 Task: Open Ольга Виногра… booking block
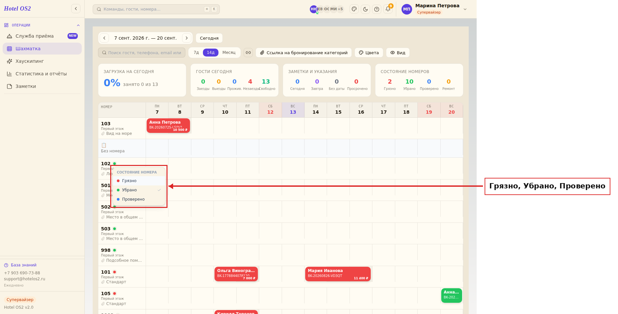coord(236,274)
